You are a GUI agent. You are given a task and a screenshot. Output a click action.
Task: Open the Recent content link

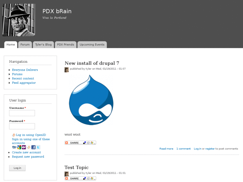pos(23,78)
